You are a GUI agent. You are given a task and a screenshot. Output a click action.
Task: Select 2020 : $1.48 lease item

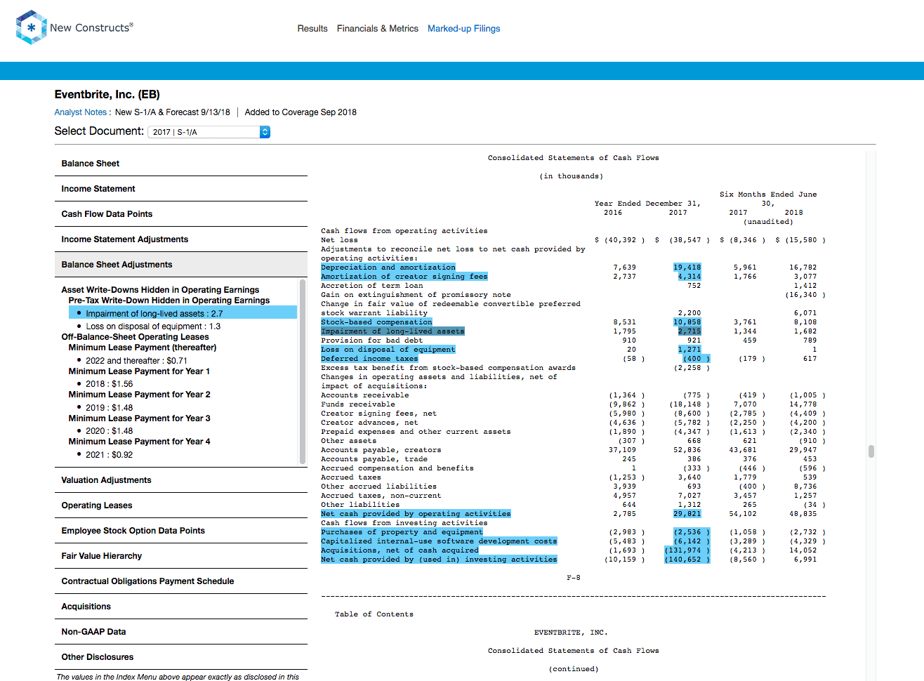point(109,431)
